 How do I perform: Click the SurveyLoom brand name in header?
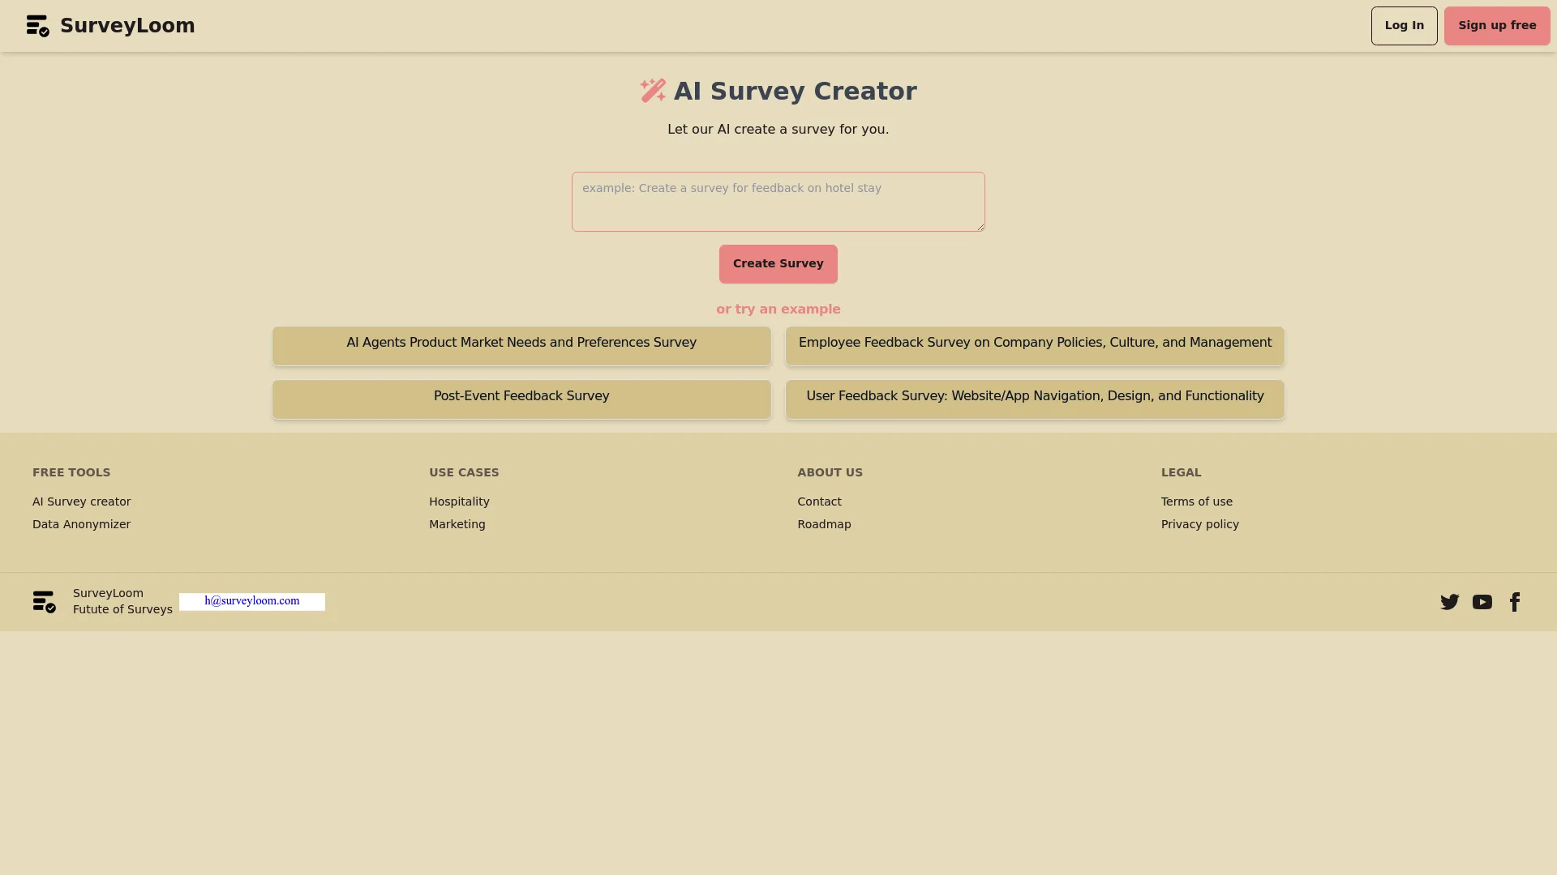[x=127, y=26]
